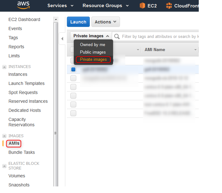Click the search magnifier icon
The height and width of the screenshot is (193, 222).
click(x=117, y=36)
